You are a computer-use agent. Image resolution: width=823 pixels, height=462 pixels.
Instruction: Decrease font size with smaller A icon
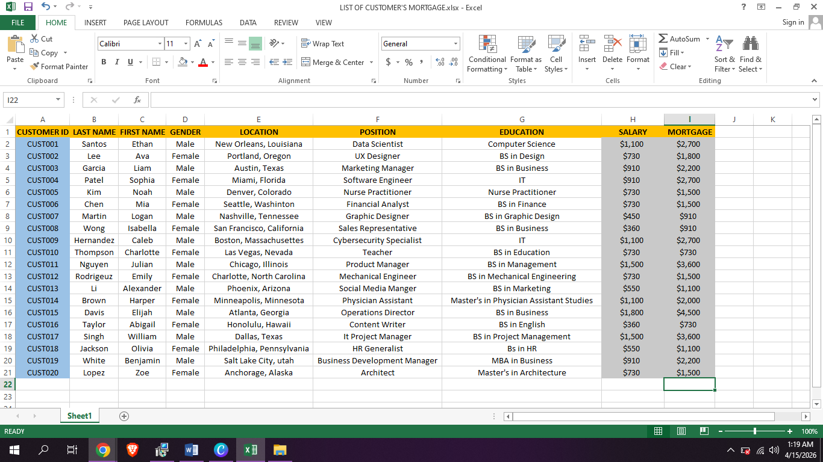pos(211,44)
